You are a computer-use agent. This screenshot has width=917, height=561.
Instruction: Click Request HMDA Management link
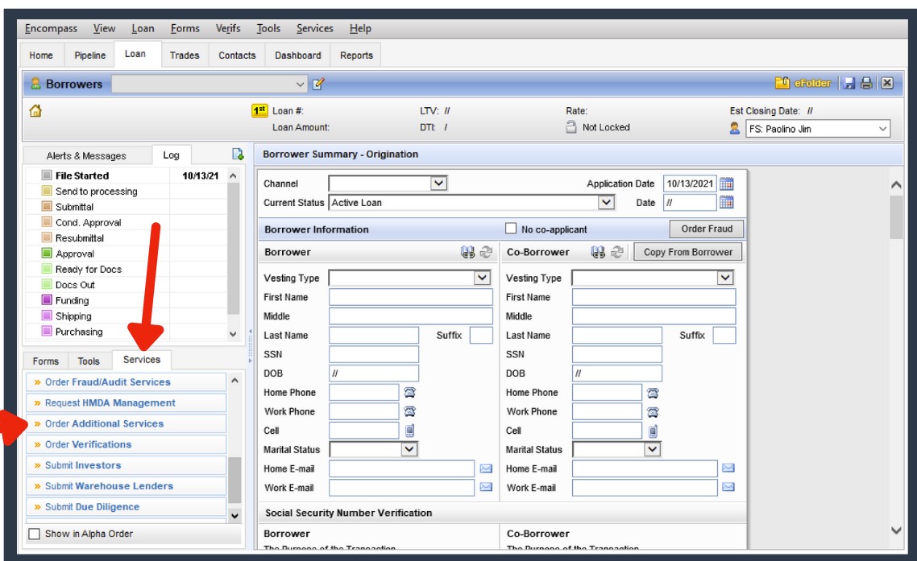pyautogui.click(x=127, y=402)
